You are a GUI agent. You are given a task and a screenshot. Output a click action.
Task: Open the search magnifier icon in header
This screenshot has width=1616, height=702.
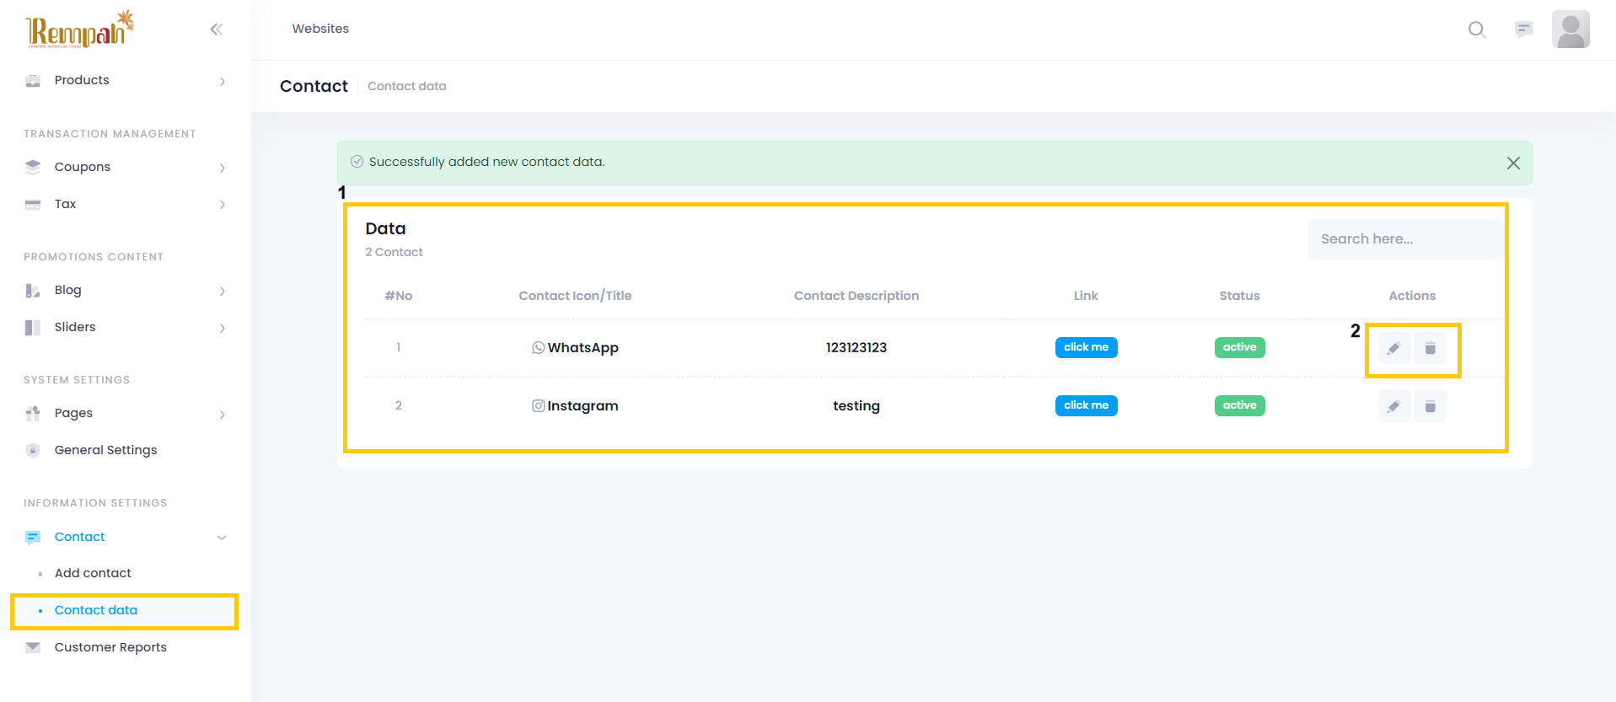[1476, 29]
